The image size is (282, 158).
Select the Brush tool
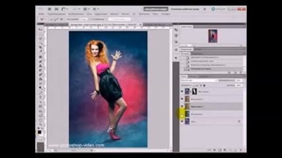coord(41,61)
